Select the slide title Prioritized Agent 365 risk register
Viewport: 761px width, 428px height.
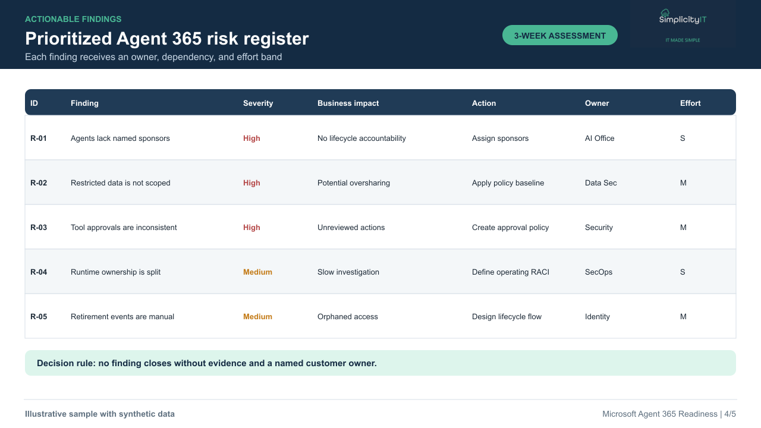pyautogui.click(x=167, y=39)
